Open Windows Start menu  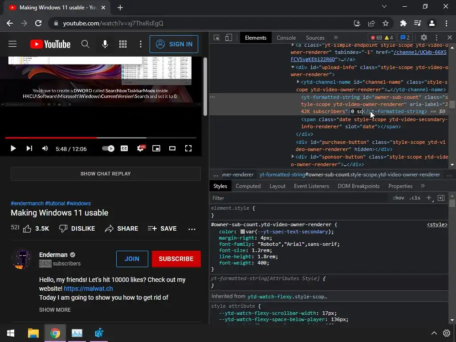pos(11,333)
